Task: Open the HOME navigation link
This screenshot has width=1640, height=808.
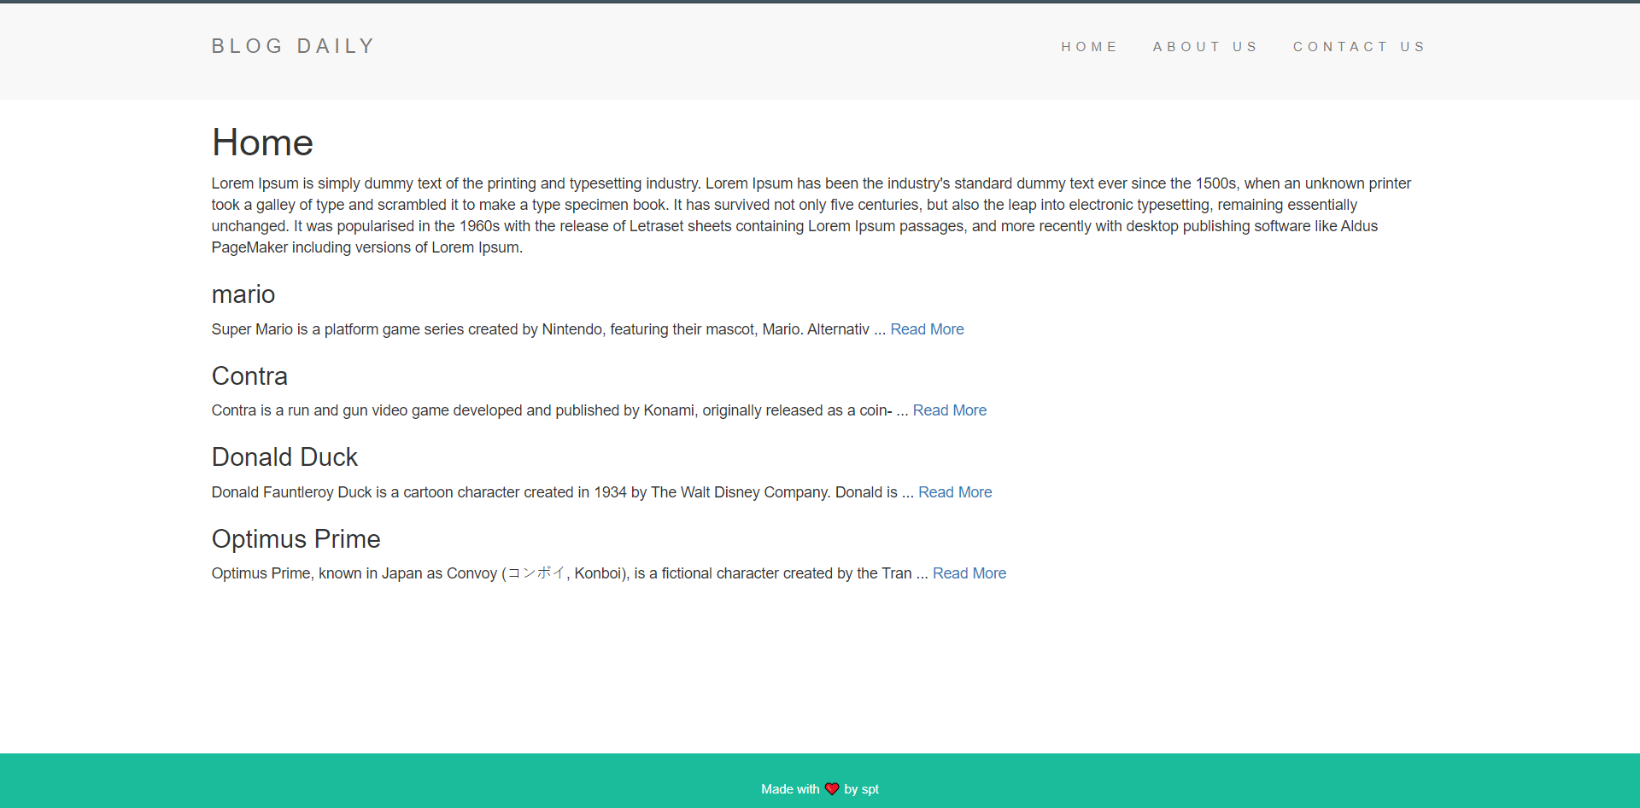Action: [x=1089, y=47]
